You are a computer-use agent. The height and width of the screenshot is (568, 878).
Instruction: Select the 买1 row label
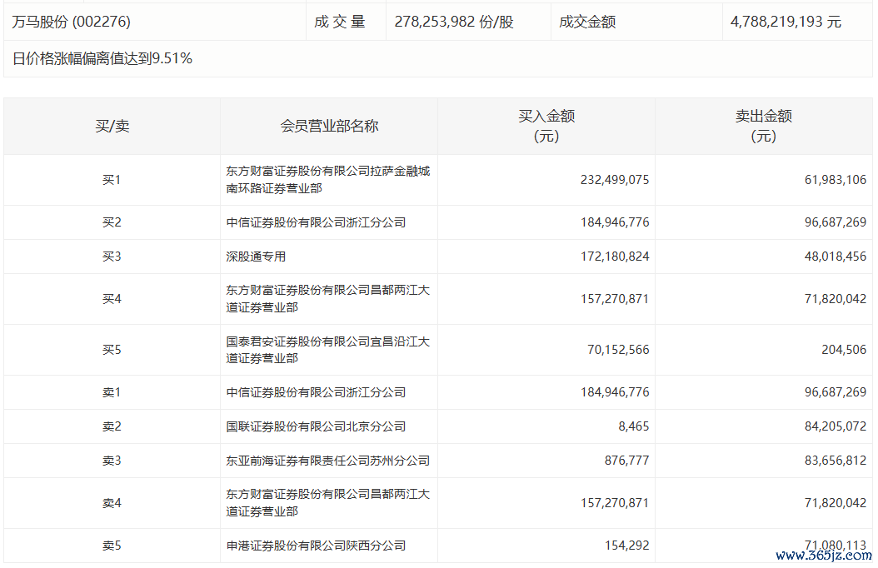[112, 180]
